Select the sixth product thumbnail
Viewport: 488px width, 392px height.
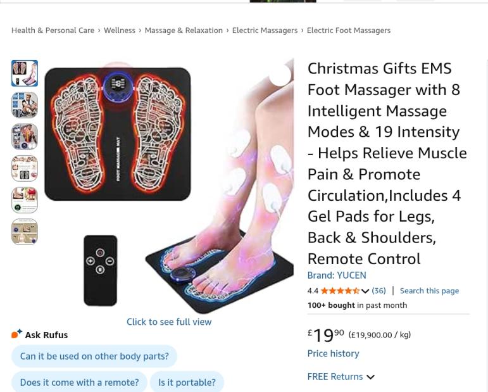tap(25, 232)
